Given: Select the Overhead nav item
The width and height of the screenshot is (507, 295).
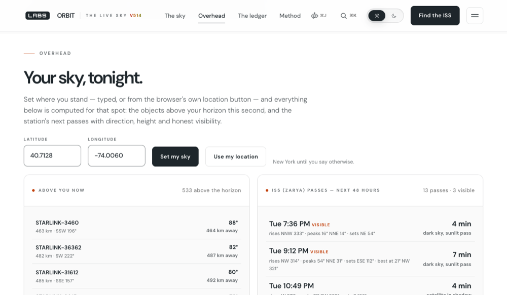Looking at the screenshot, I should [211, 16].
